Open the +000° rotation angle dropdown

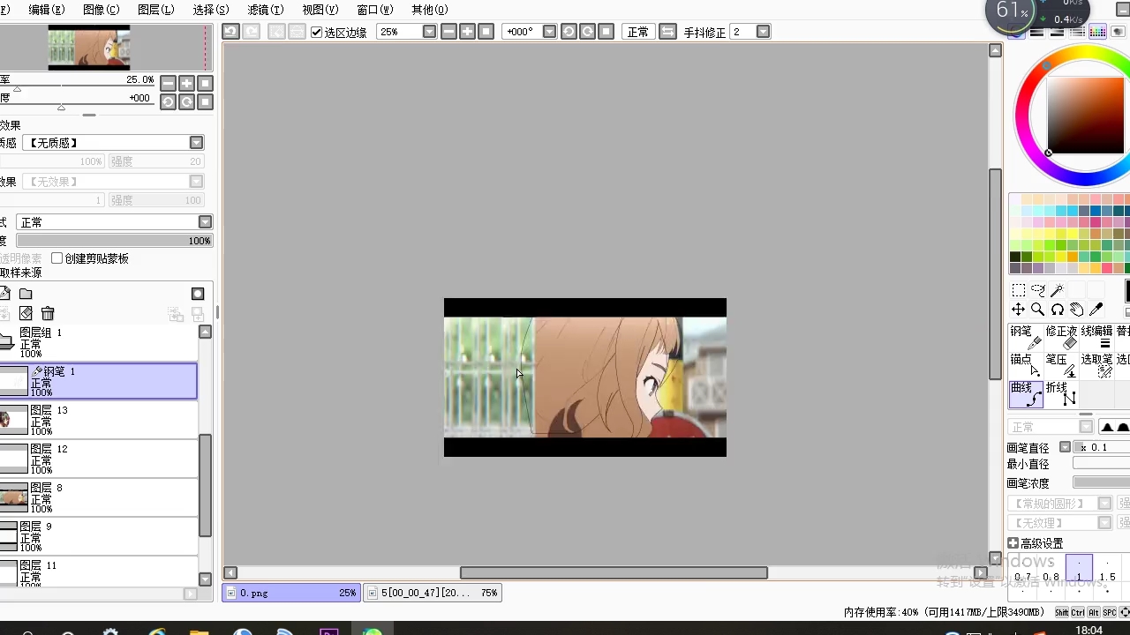tap(549, 32)
